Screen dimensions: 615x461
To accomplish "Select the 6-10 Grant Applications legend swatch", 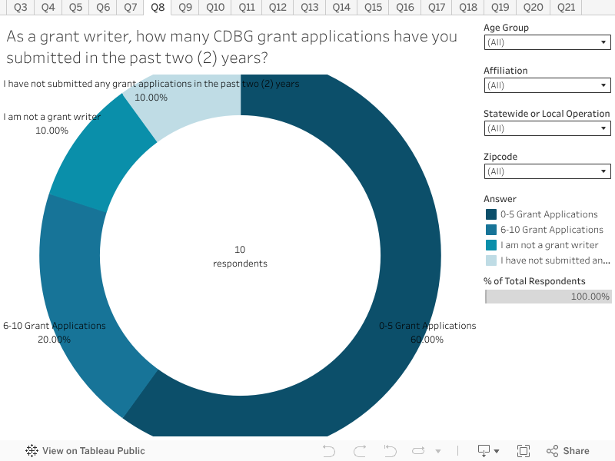I will coord(491,230).
